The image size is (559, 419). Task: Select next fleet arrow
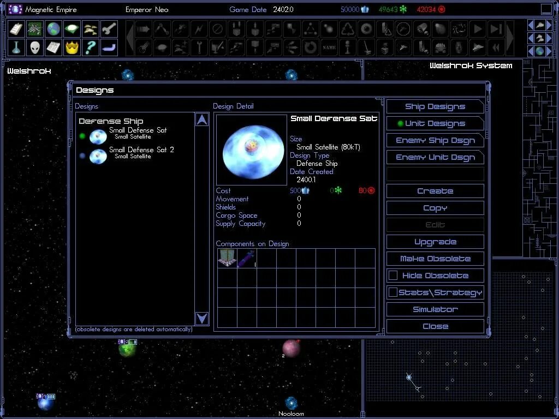coord(549,38)
